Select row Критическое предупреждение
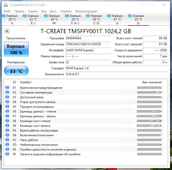Image resolution: width=172 pixels, height=170 pixels. pyautogui.click(x=84, y=88)
